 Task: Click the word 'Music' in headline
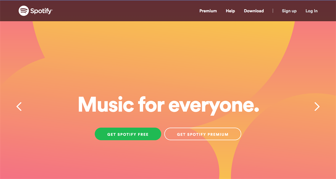pos(106,104)
